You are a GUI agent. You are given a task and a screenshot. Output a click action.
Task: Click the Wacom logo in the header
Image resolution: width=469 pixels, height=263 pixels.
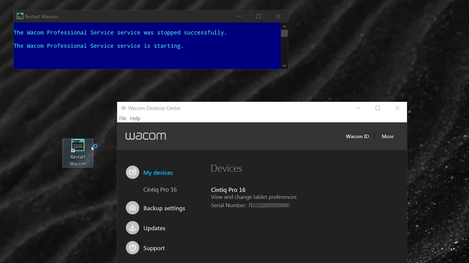click(146, 136)
